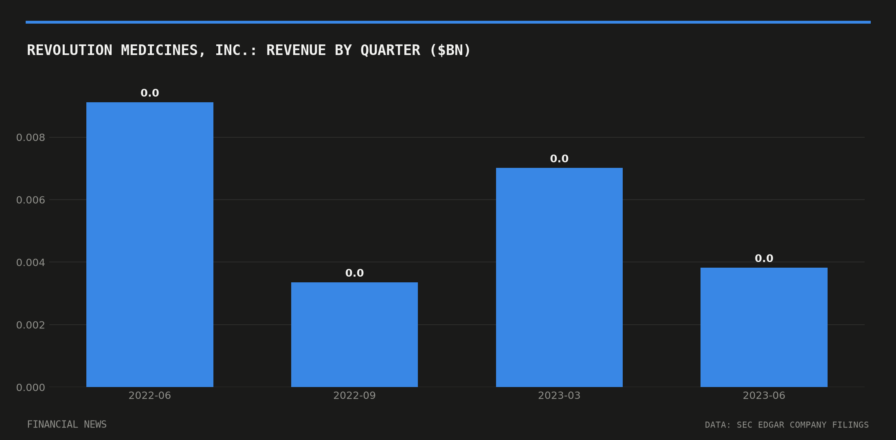Click the chart title about Revolution Medicines revenue
This screenshot has height=440, width=896.
(x=249, y=50)
